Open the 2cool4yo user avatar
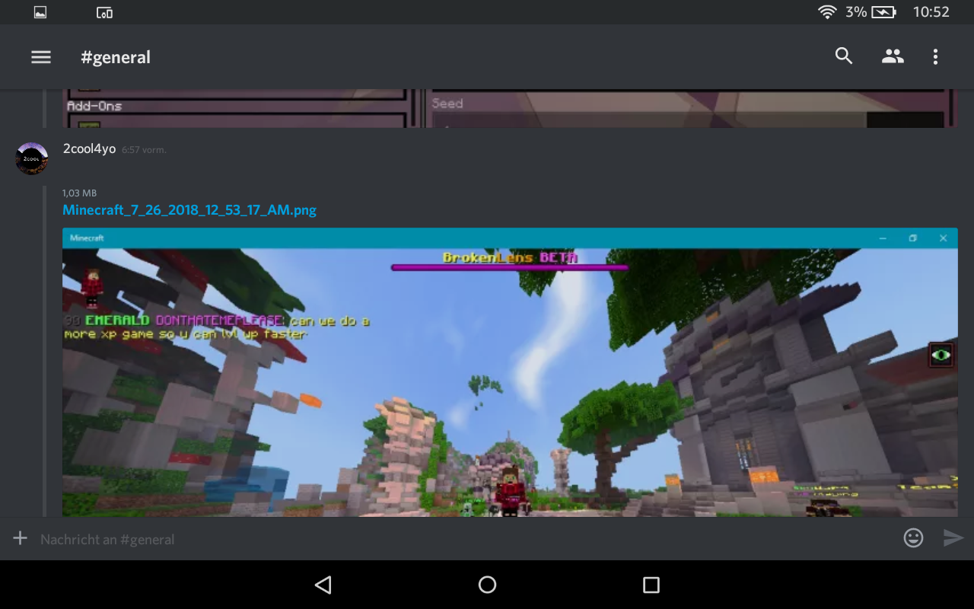This screenshot has width=974, height=609. click(32, 158)
